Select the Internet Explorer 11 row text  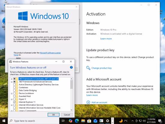27,102
